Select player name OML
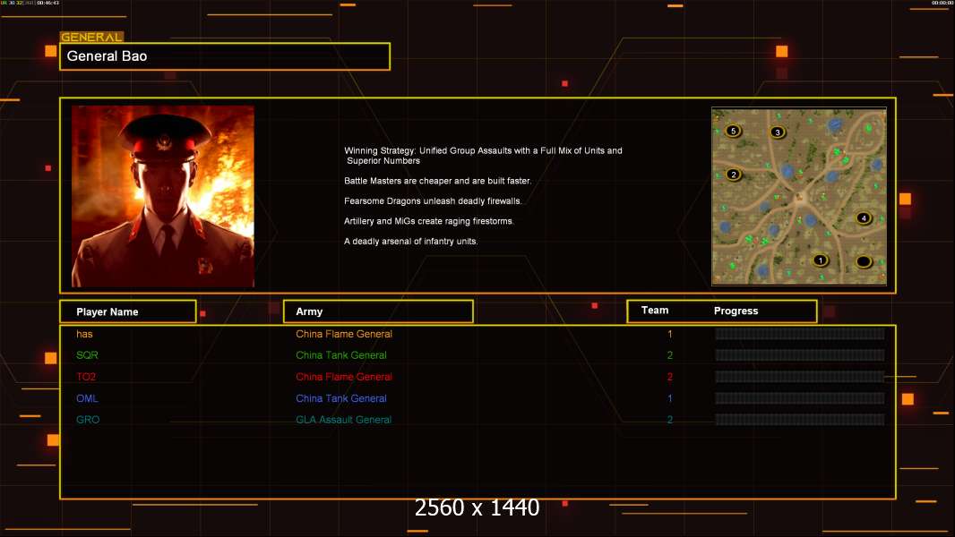The width and height of the screenshot is (955, 537). click(x=87, y=398)
